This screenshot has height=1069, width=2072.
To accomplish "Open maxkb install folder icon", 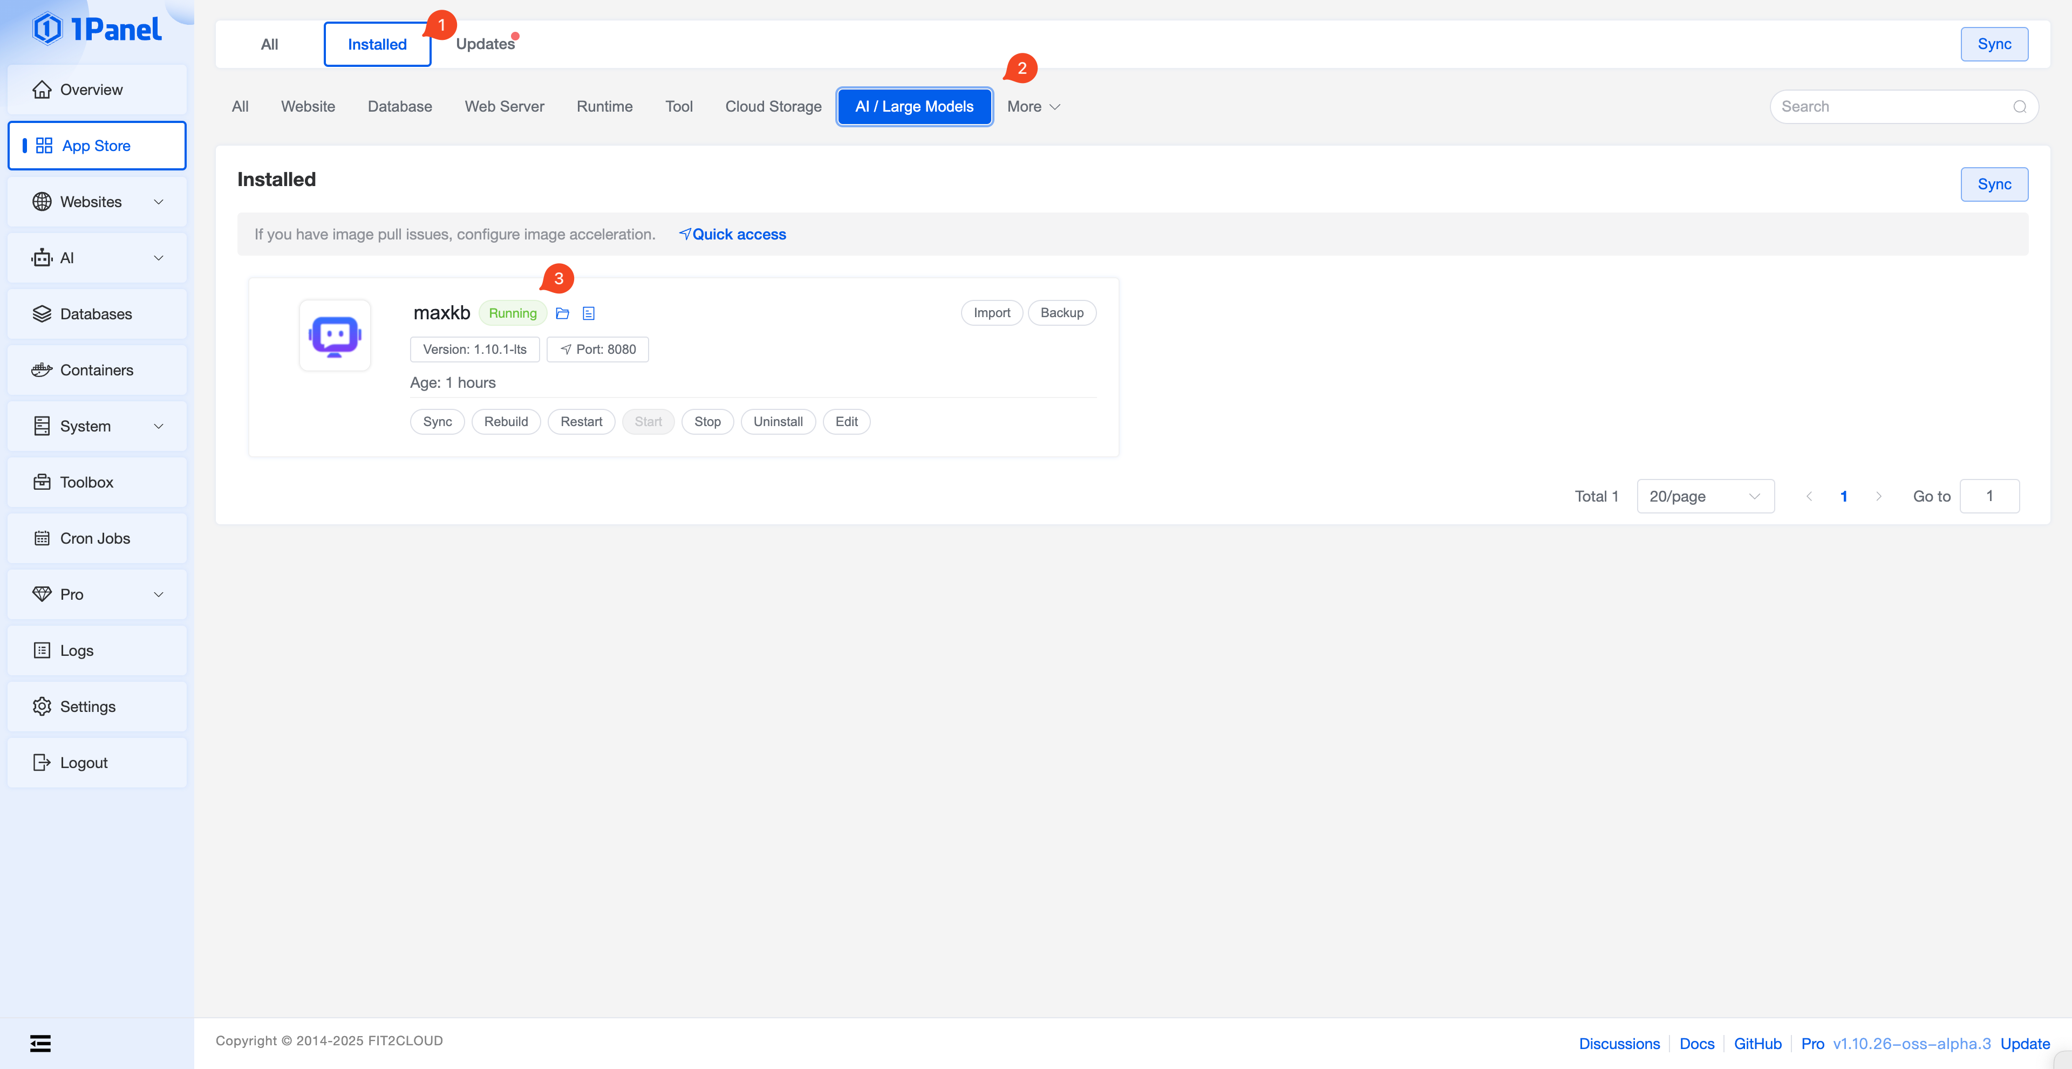I will coord(562,313).
